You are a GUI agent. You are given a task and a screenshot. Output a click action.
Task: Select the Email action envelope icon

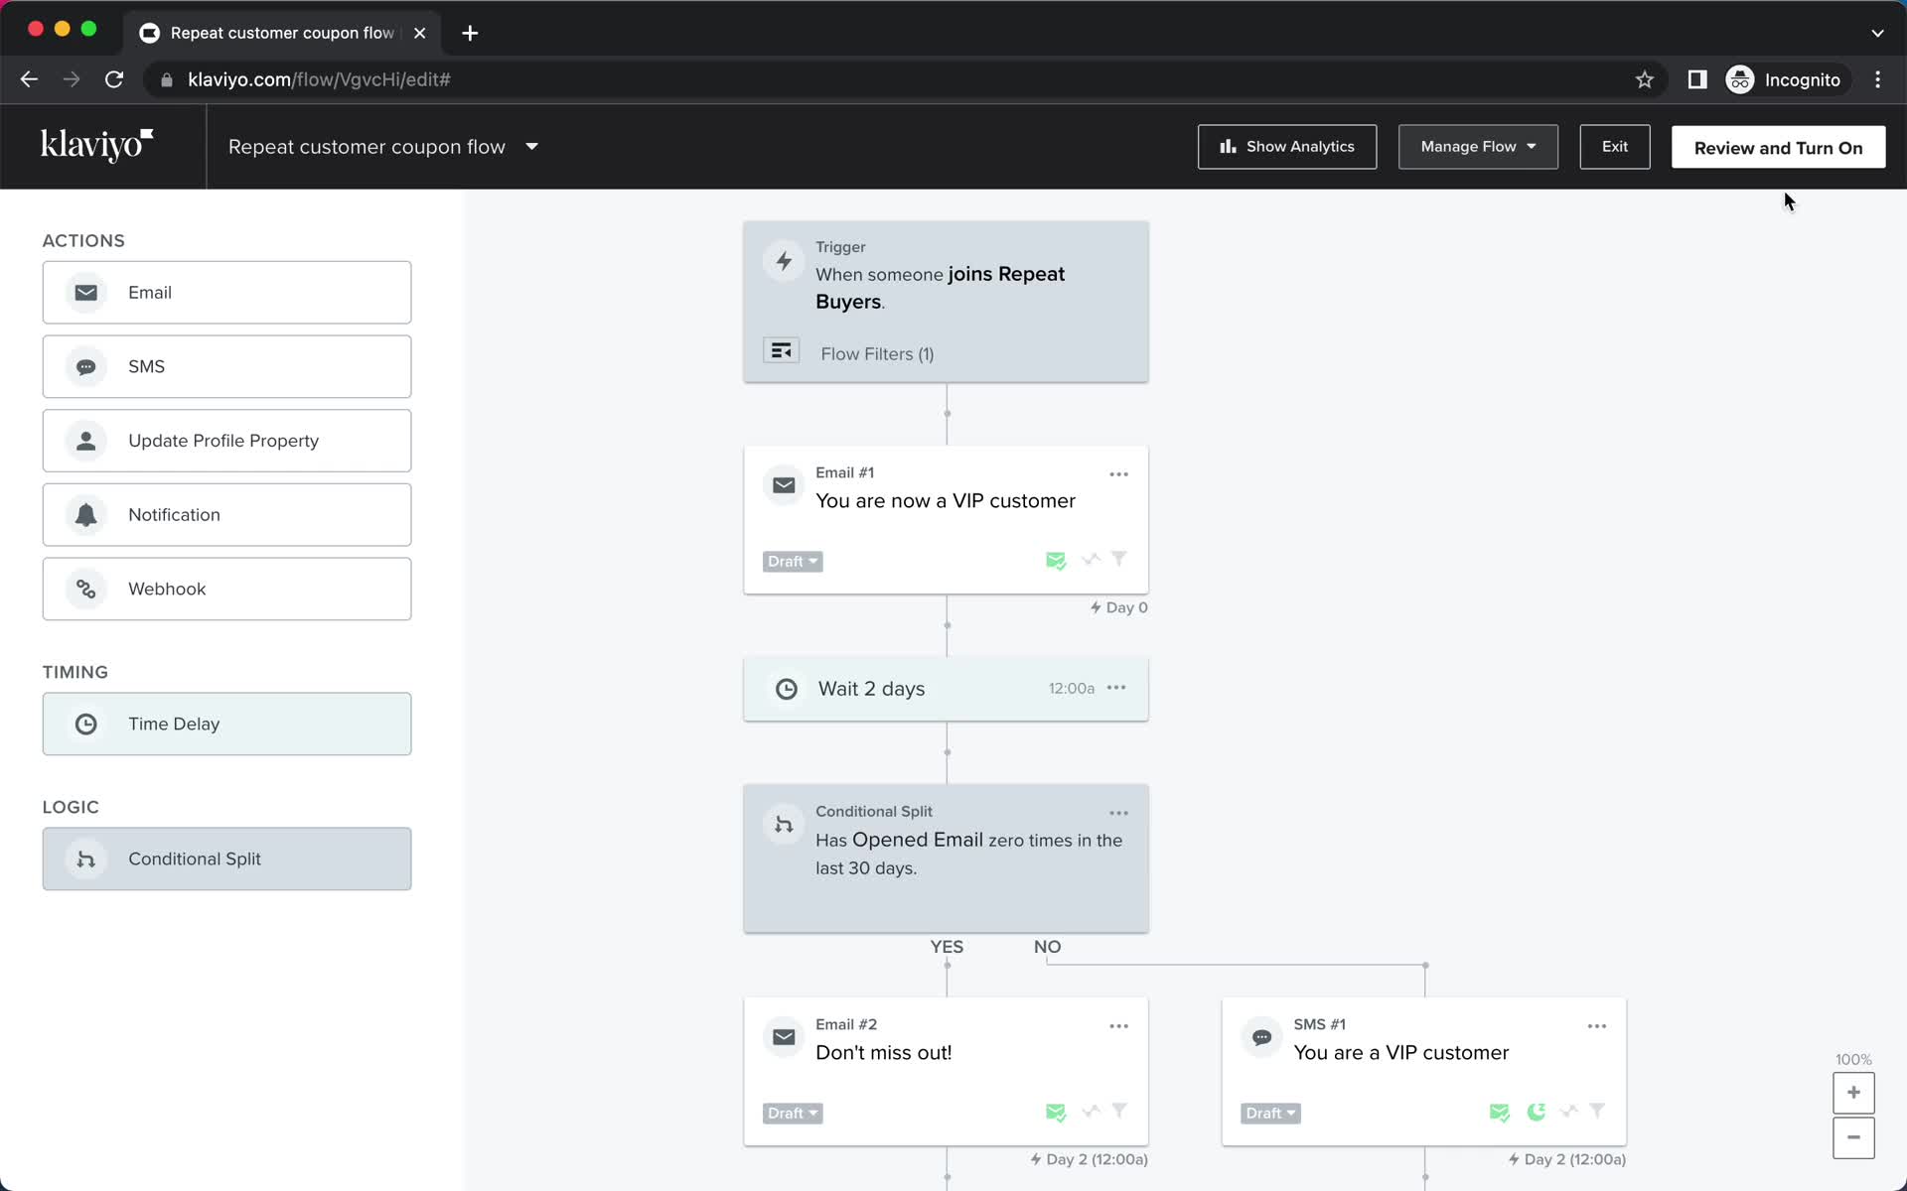(x=86, y=293)
